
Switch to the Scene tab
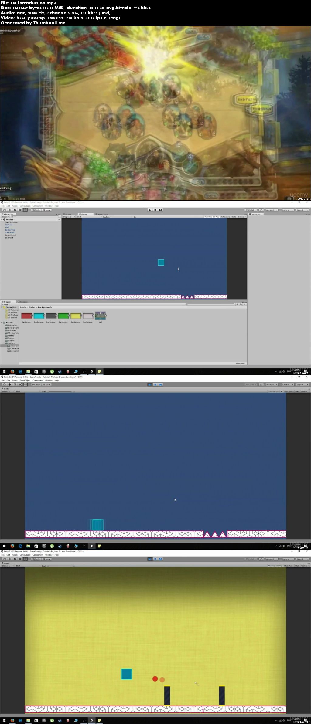(x=67, y=214)
